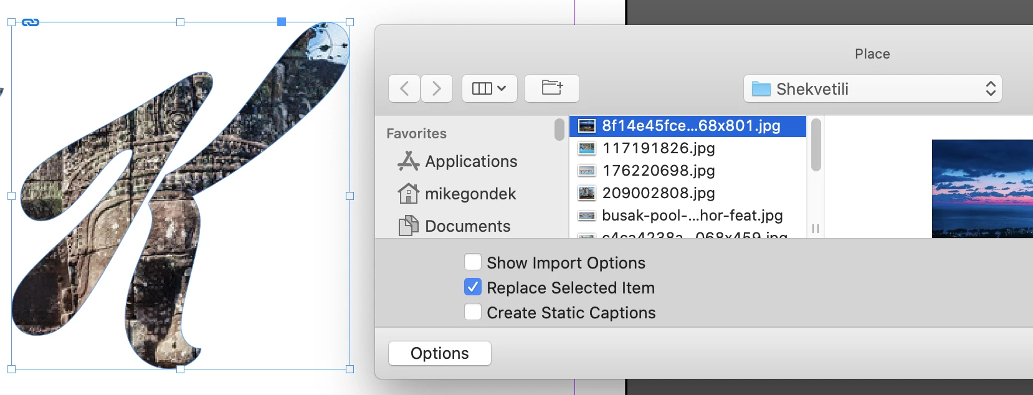The image size is (1033, 395).
Task: Select Applications in Favorites sidebar
Action: coord(471,161)
